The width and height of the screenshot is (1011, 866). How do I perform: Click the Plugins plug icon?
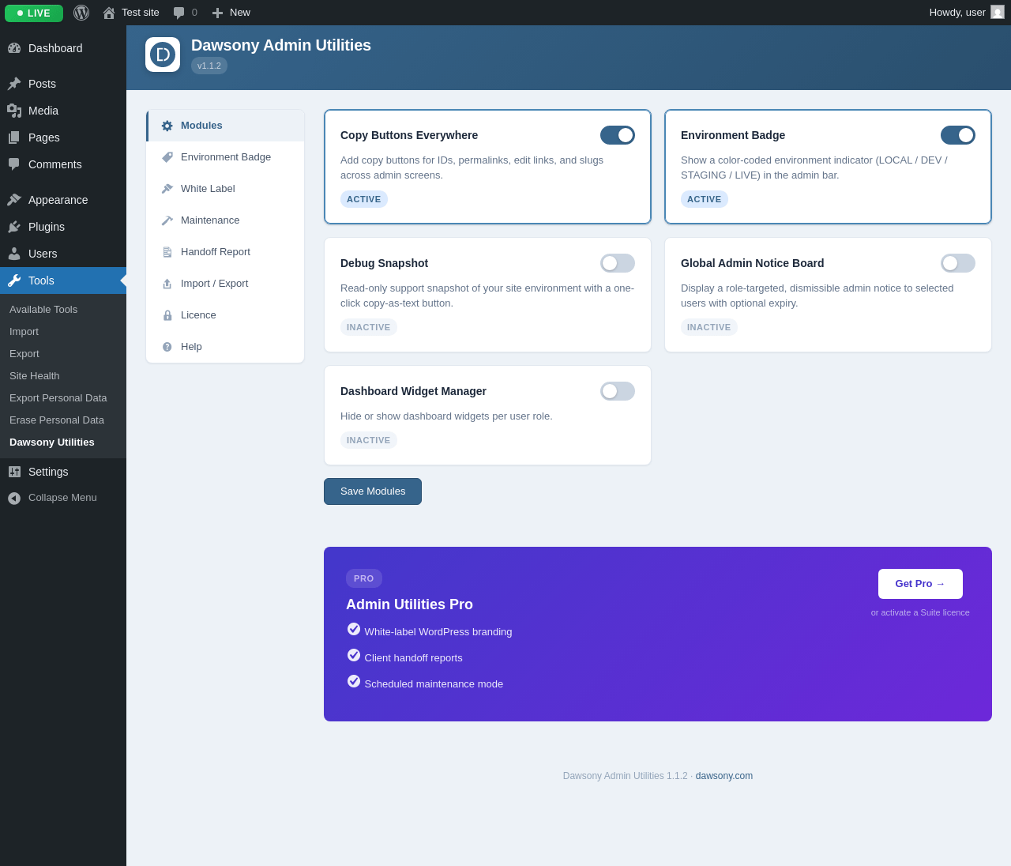click(14, 227)
